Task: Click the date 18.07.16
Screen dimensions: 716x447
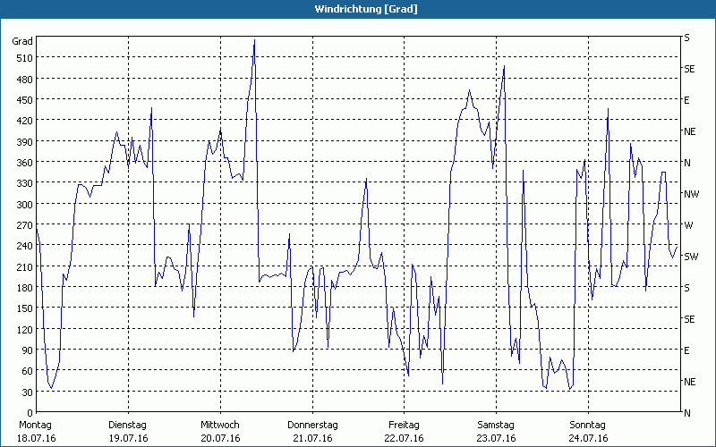Action: 37,438
